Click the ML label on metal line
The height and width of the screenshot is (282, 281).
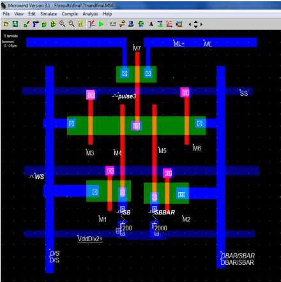208,44
